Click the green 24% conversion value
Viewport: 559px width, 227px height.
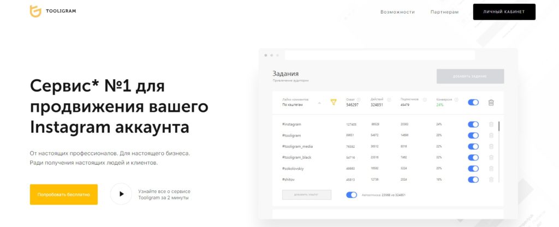439,105
